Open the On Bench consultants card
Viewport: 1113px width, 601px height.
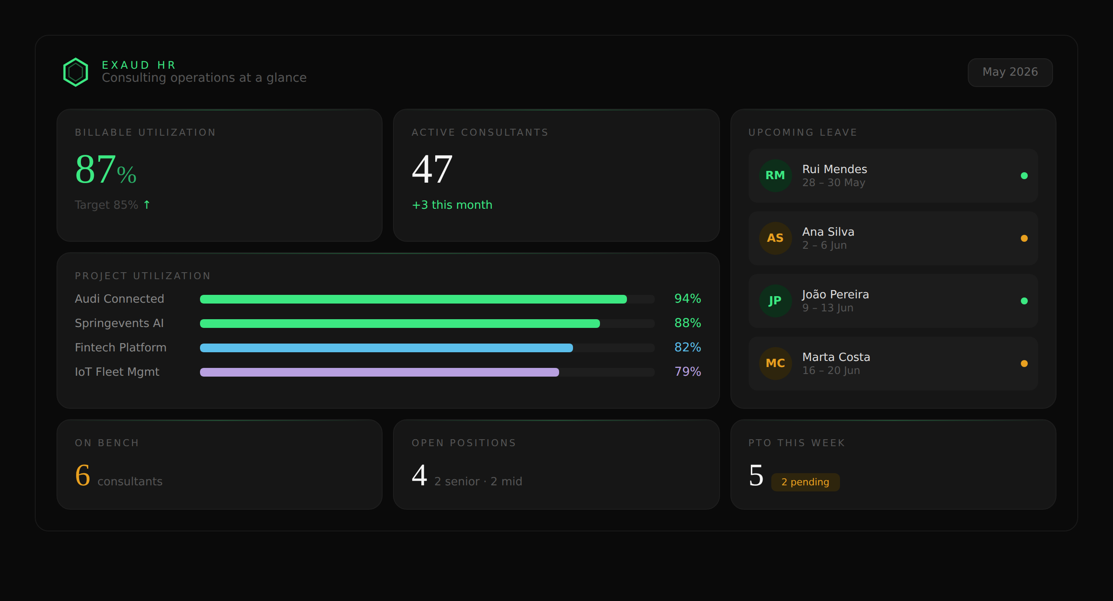220,464
